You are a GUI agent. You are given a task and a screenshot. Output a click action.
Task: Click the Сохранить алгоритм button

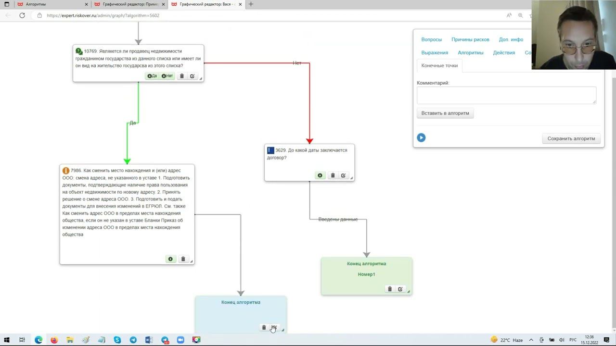(571, 138)
